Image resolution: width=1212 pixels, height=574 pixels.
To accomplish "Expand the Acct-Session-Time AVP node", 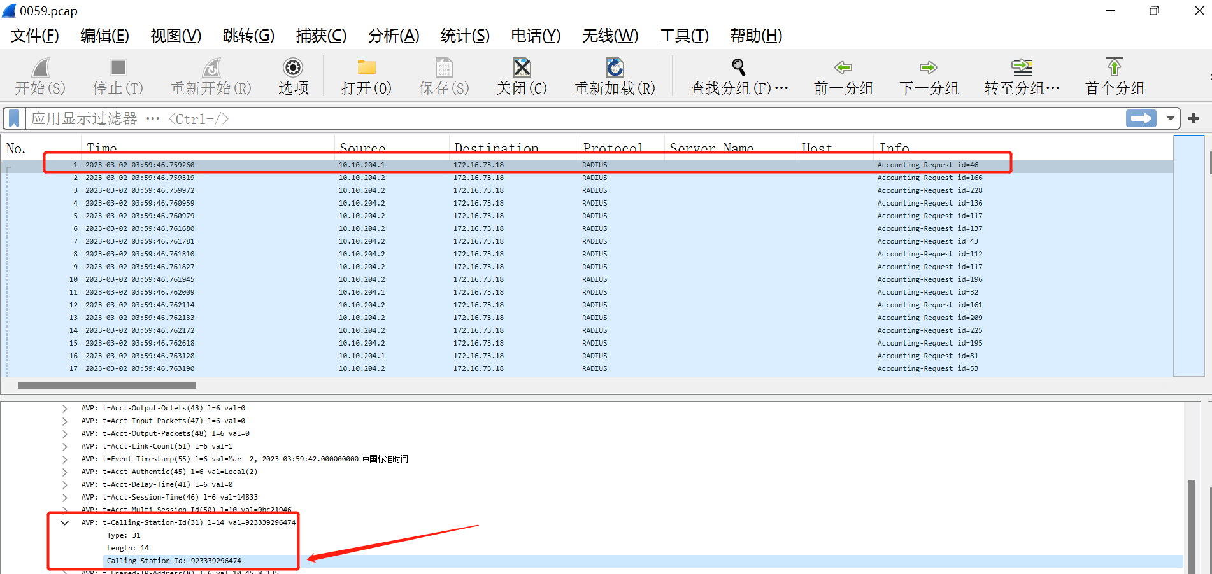I will click(64, 497).
